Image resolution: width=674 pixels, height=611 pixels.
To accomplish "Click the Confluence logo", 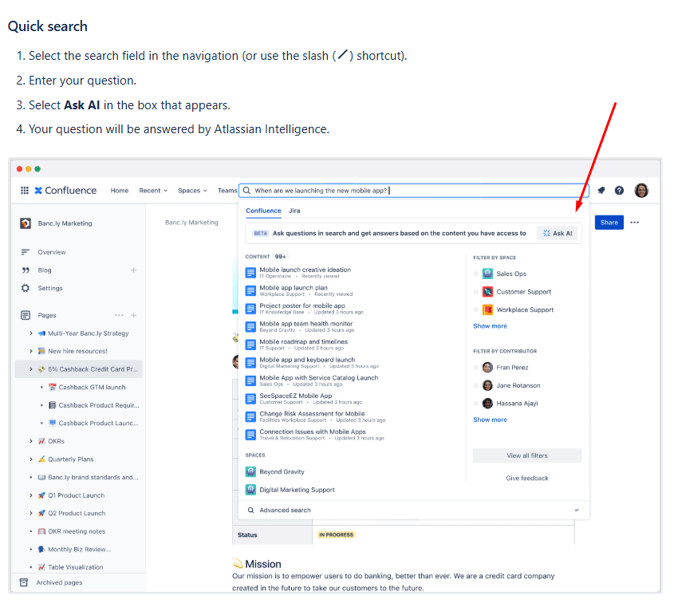I will pyautogui.click(x=65, y=191).
